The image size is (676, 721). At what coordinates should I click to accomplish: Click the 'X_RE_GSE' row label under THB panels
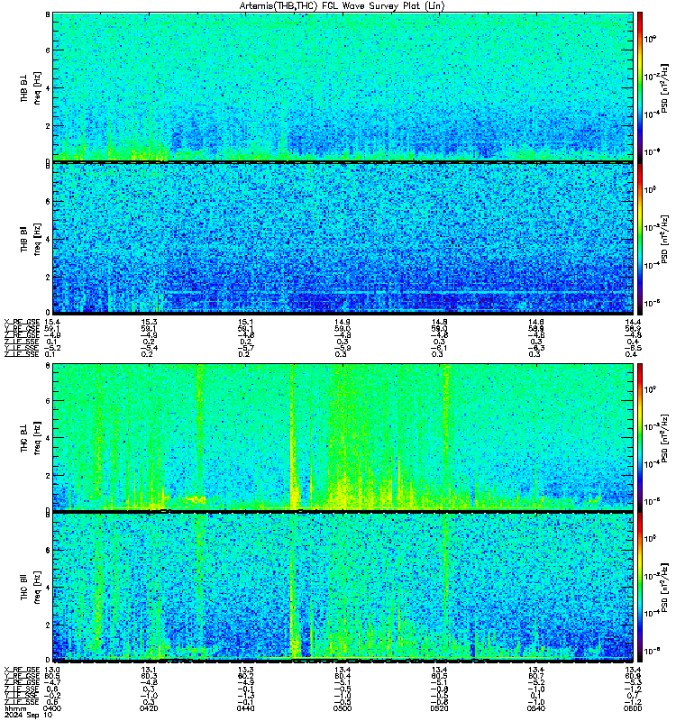tap(22, 322)
